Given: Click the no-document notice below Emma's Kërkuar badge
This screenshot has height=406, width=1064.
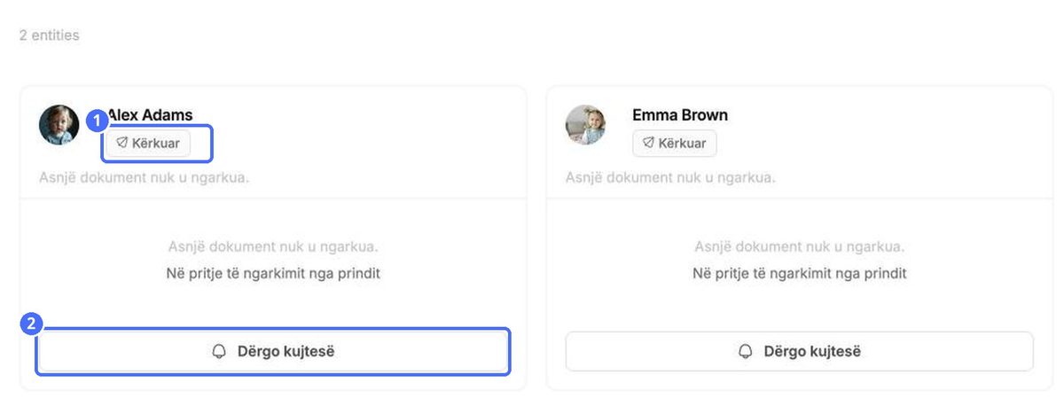Looking at the screenshot, I should (x=671, y=177).
